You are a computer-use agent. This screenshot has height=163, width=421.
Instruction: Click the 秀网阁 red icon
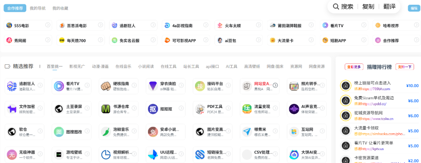(x=9, y=41)
